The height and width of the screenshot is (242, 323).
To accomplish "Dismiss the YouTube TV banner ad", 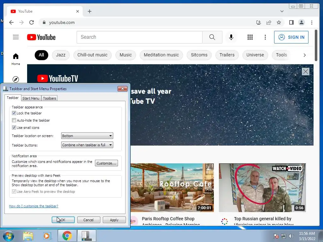I will pyautogui.click(x=305, y=72).
